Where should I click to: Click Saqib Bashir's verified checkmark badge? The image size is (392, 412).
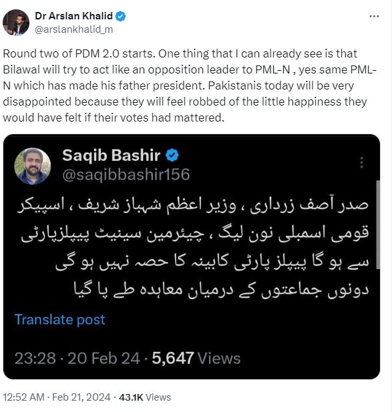[172, 155]
